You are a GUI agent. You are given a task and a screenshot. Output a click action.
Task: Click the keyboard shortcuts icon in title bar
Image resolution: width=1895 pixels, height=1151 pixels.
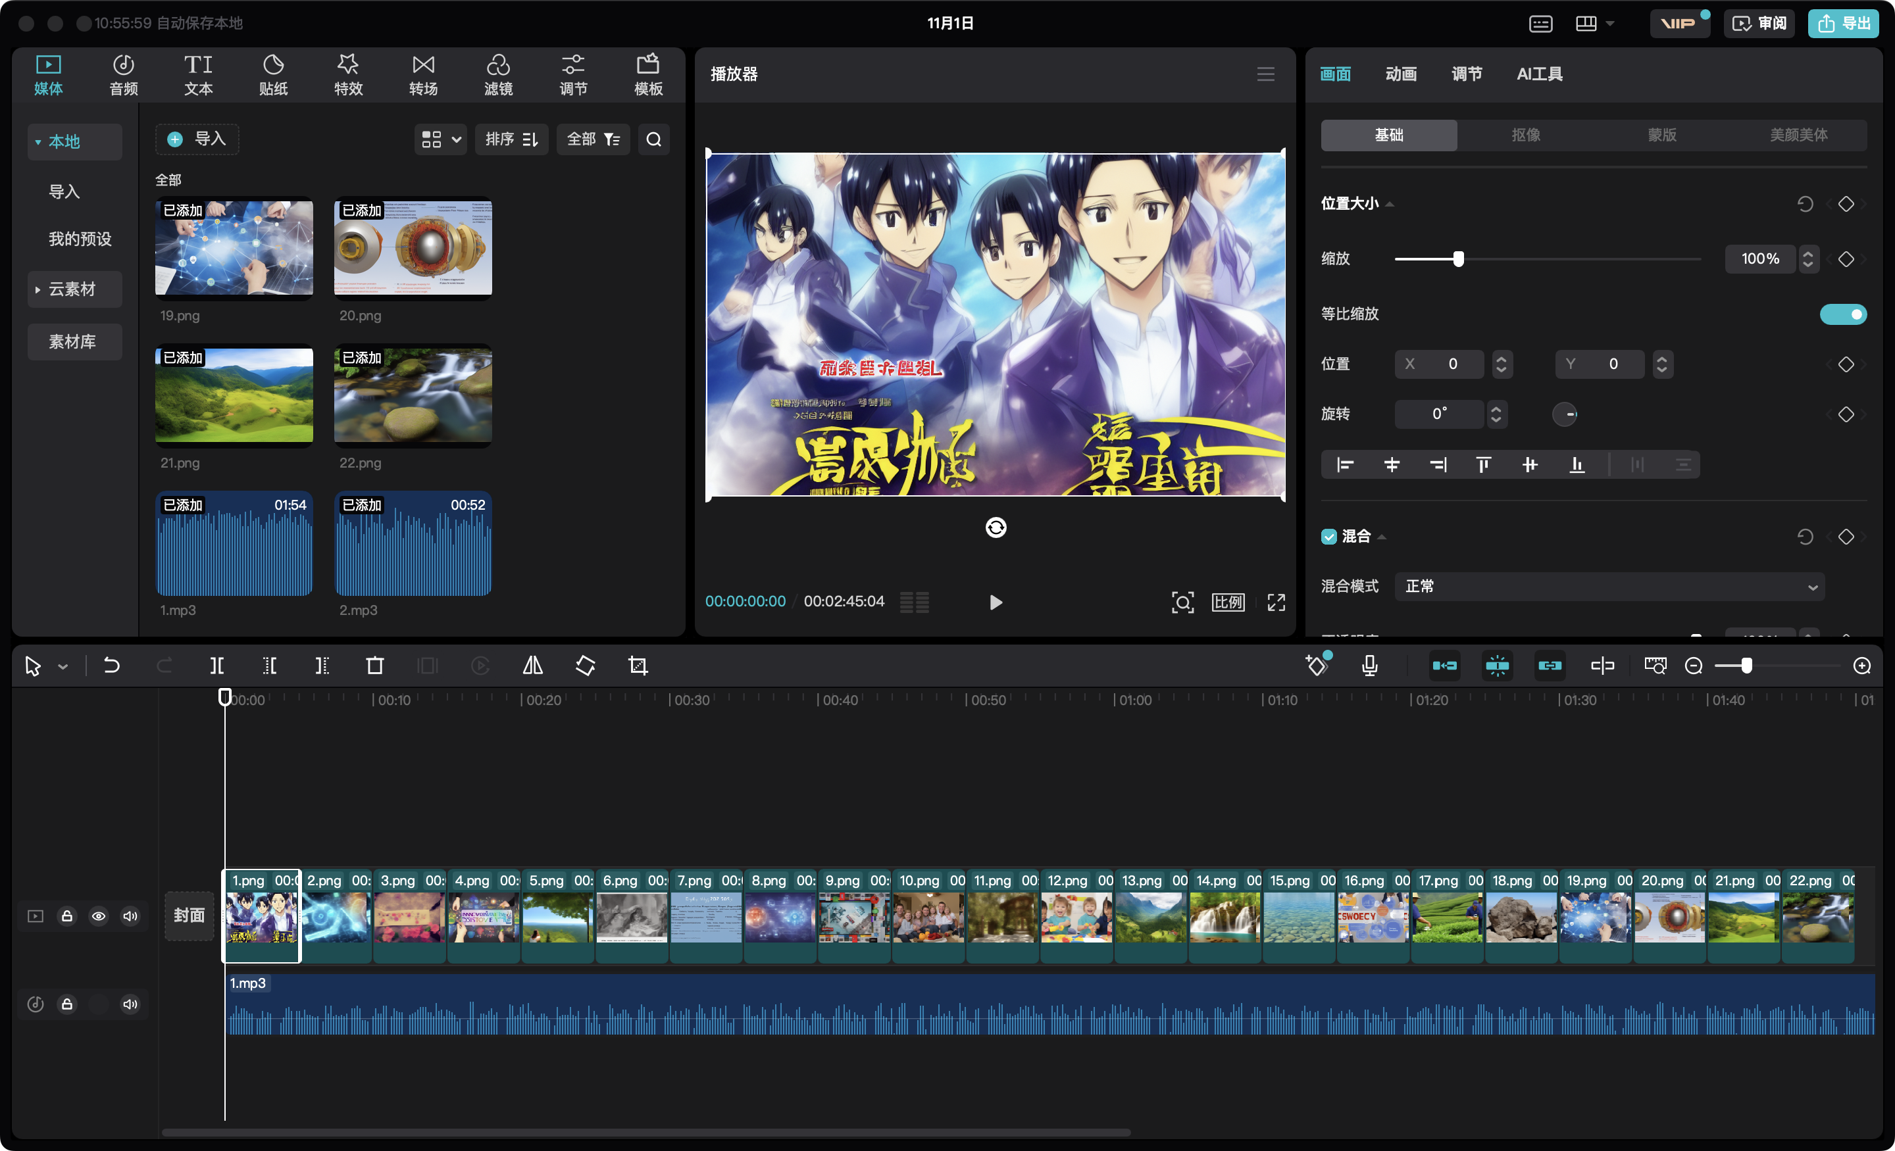1540,24
